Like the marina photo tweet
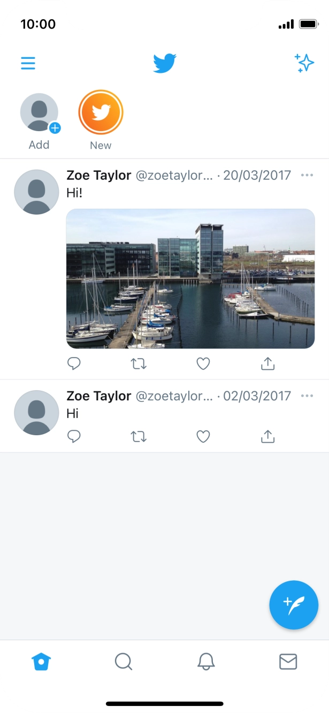 pyautogui.click(x=203, y=363)
